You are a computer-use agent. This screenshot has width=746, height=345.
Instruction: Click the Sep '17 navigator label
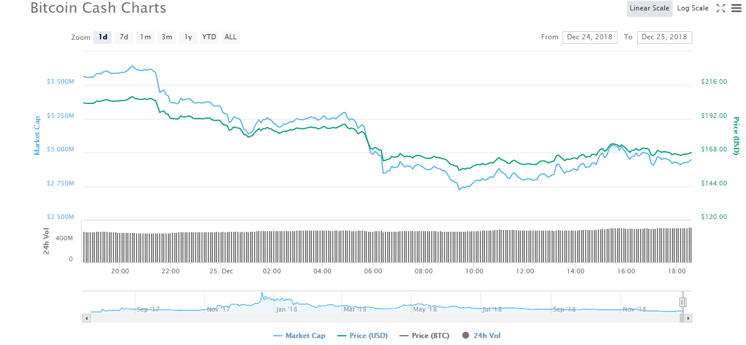tap(148, 309)
